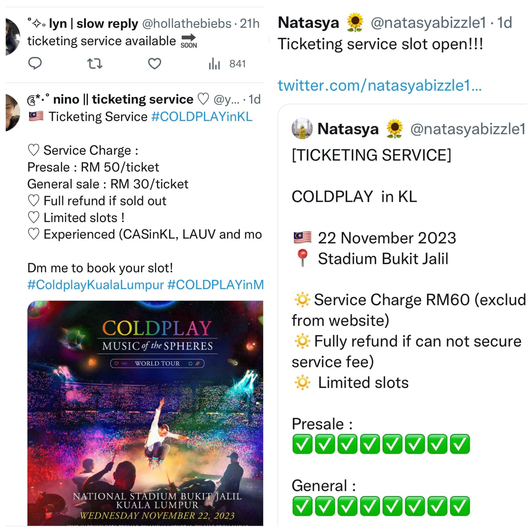The height and width of the screenshot is (532, 532).
Task: Open lyn's profile picture avatar
Action: (x=13, y=37)
